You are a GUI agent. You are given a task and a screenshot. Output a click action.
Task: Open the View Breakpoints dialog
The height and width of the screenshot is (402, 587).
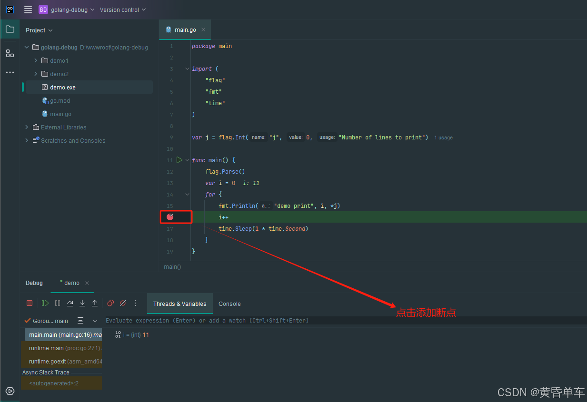pos(110,303)
